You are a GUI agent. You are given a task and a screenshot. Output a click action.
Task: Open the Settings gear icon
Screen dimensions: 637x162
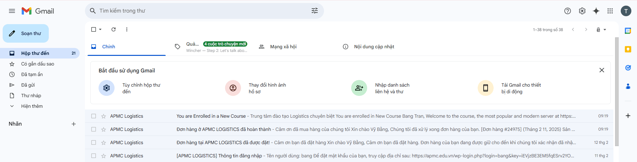pos(582,11)
